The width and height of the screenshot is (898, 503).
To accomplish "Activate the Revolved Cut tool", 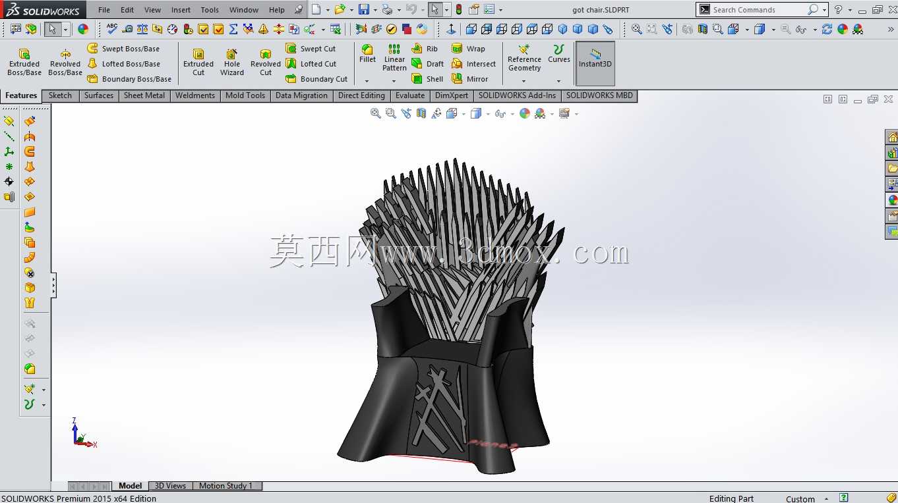I will click(x=266, y=63).
